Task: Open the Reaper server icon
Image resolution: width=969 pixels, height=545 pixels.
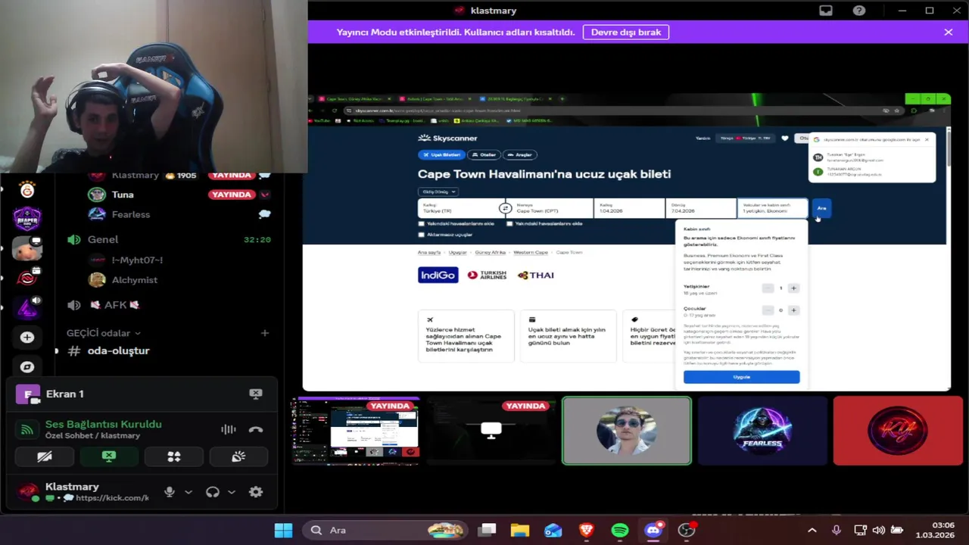Action: (x=27, y=219)
